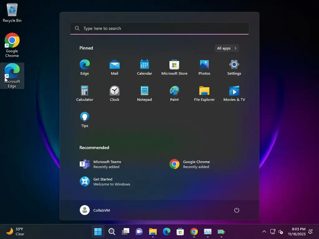The width and height of the screenshot is (319, 239).
Task: Open the performance monitor taskbar icon
Action: 208,232
